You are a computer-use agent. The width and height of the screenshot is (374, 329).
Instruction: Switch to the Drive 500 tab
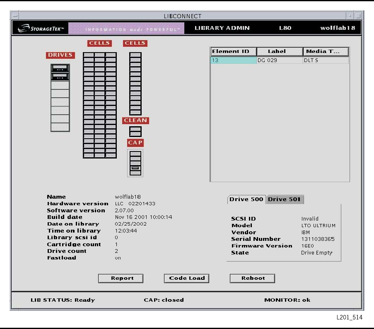pyautogui.click(x=246, y=199)
